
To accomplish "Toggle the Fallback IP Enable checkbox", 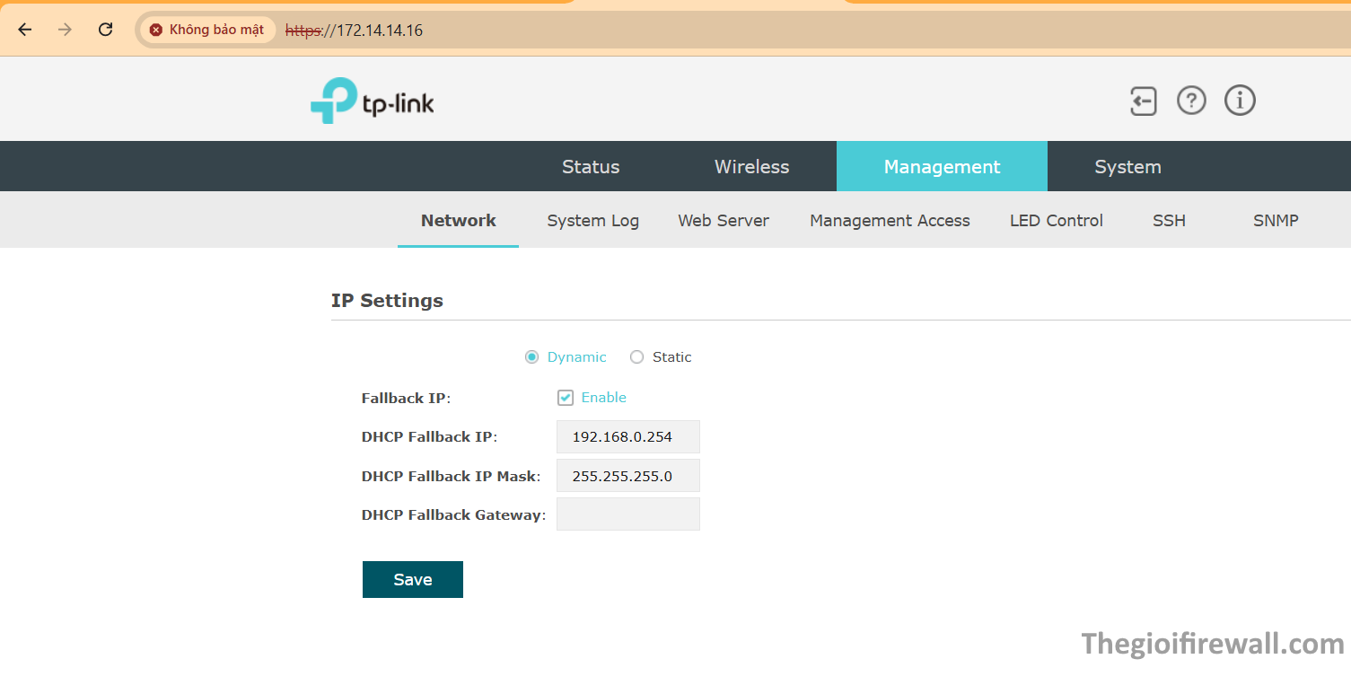I will pos(566,398).
